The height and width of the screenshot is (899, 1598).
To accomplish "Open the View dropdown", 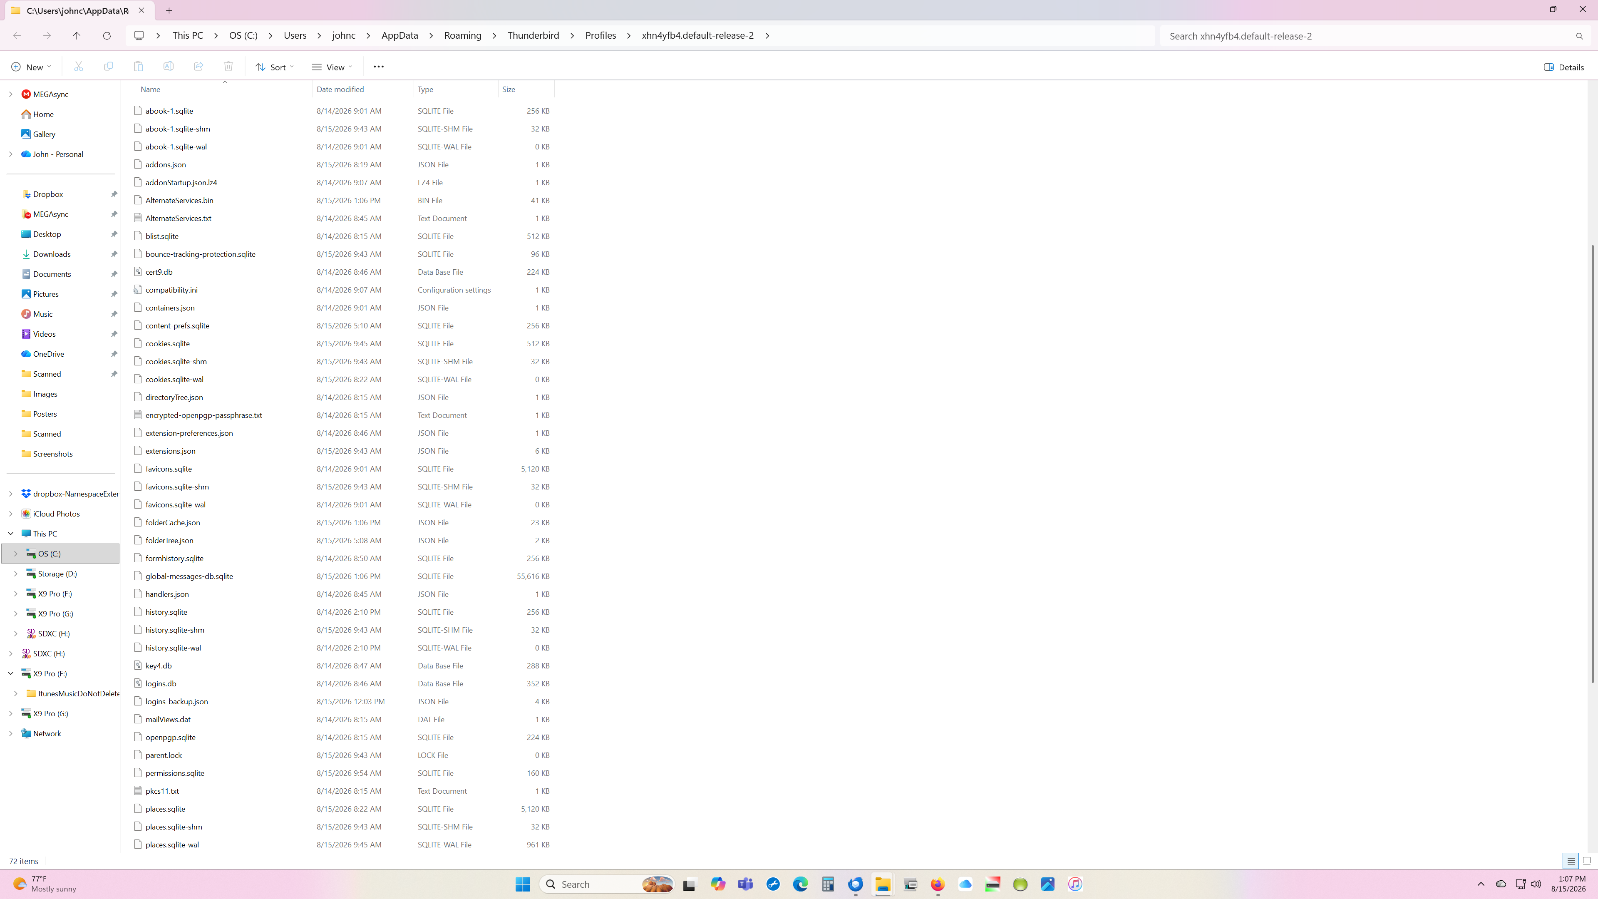I will point(332,67).
